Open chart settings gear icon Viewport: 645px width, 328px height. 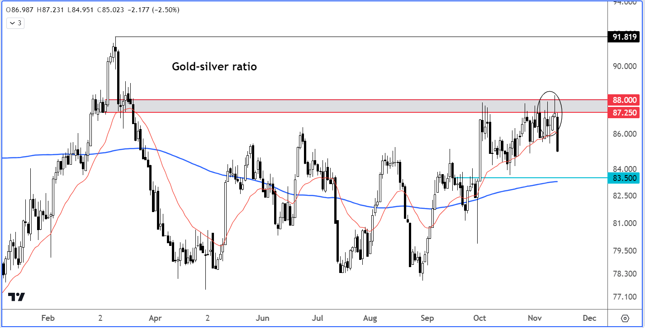coord(626,318)
